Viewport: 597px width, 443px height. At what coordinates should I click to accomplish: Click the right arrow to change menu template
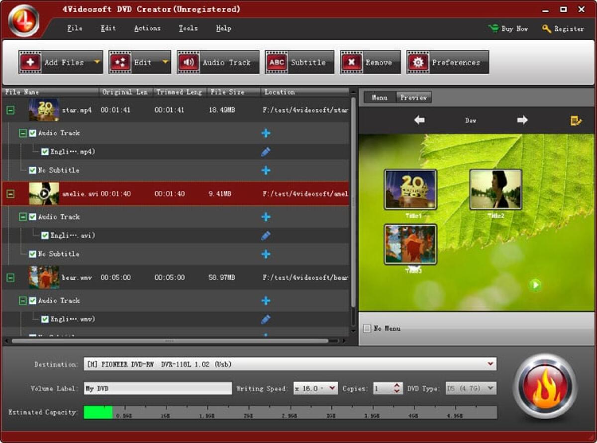521,120
